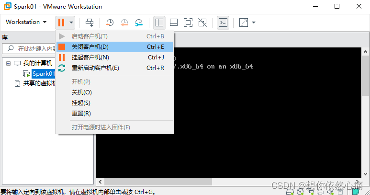
Task: Click the green restart arrows icon in menu
Action: tap(62, 68)
